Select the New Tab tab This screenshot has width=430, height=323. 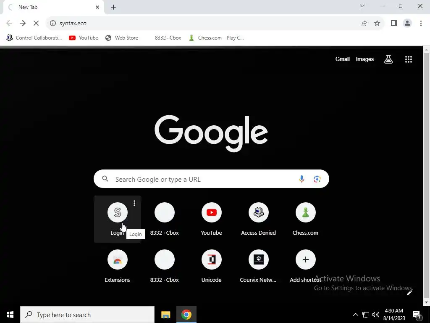(x=53, y=7)
